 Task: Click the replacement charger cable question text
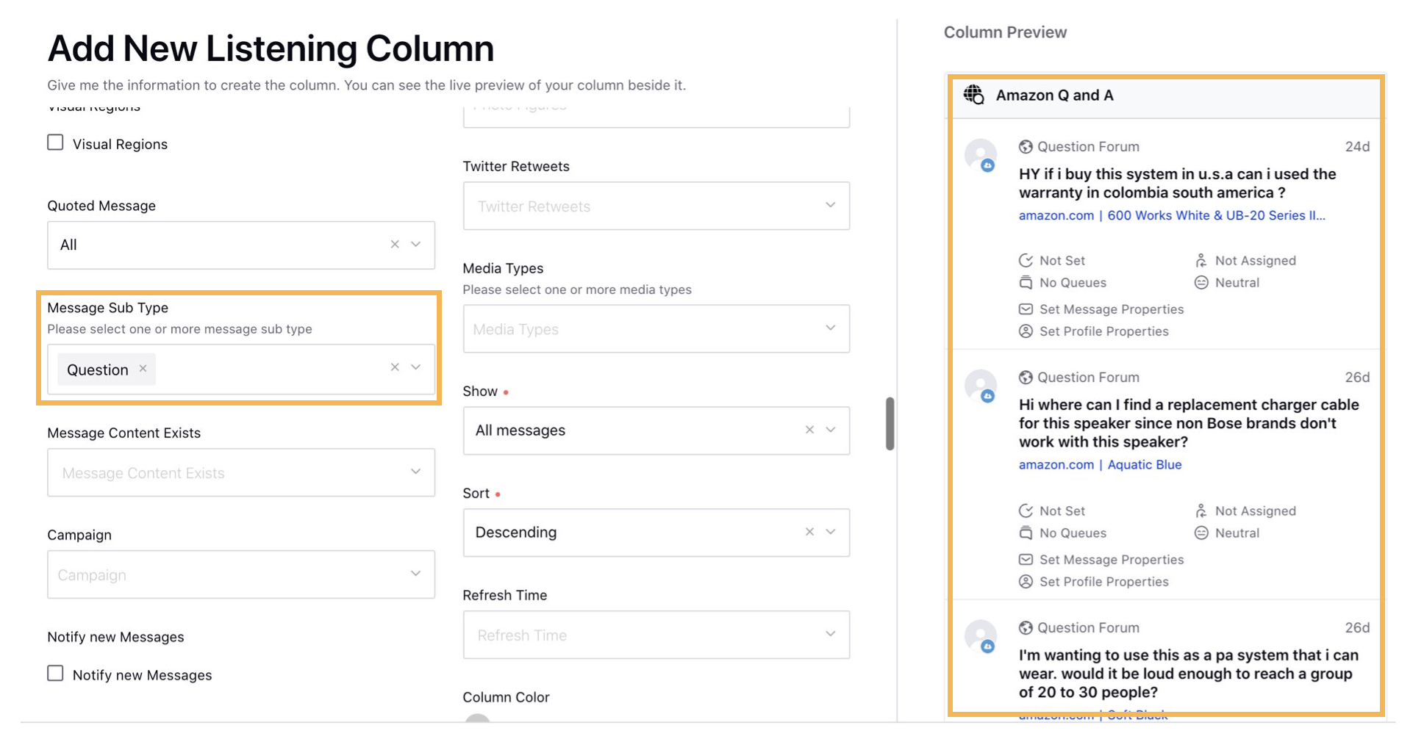[x=1189, y=423]
